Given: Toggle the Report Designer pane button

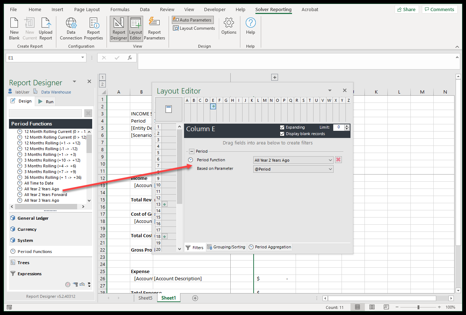Looking at the screenshot, I should point(119,29).
